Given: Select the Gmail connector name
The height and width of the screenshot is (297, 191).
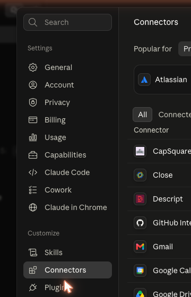Looking at the screenshot, I should (x=163, y=247).
